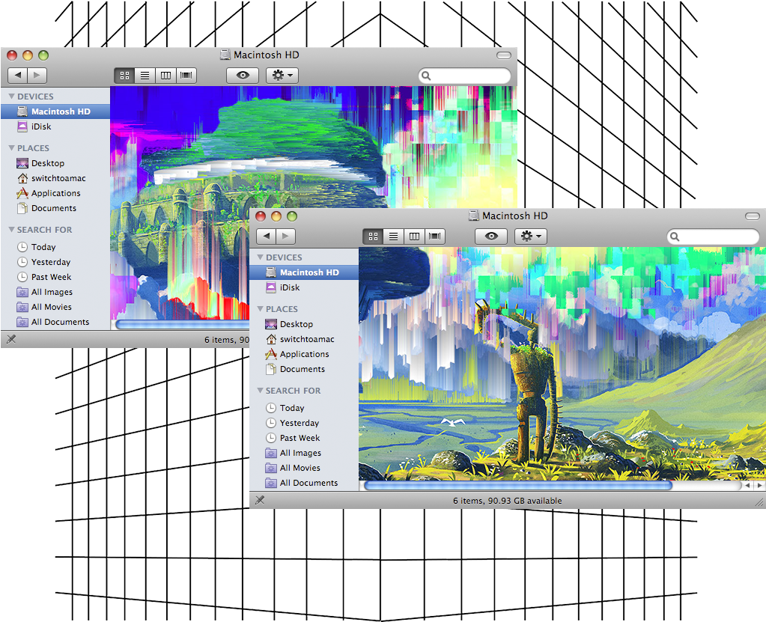Select Yesterday search in front window
Viewport: 766px width, 622px height.
click(300, 423)
